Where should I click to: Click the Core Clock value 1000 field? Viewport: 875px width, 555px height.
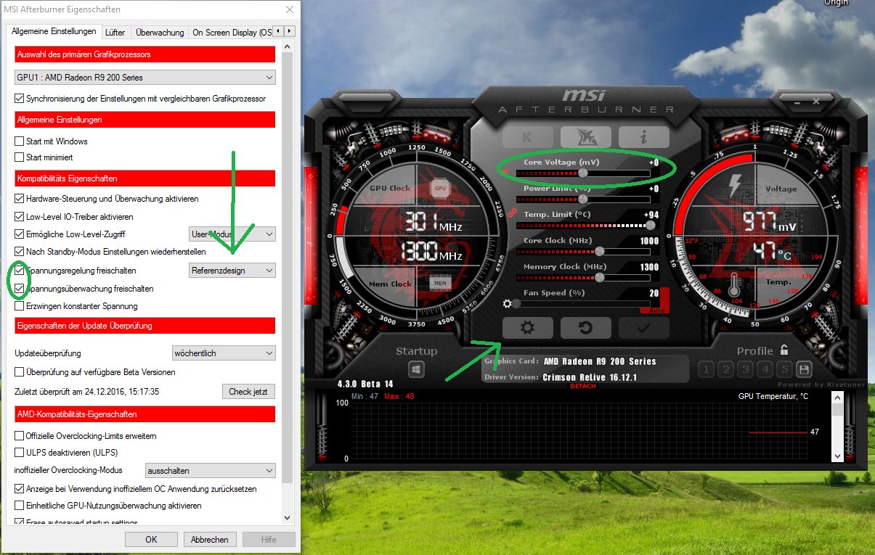(649, 241)
